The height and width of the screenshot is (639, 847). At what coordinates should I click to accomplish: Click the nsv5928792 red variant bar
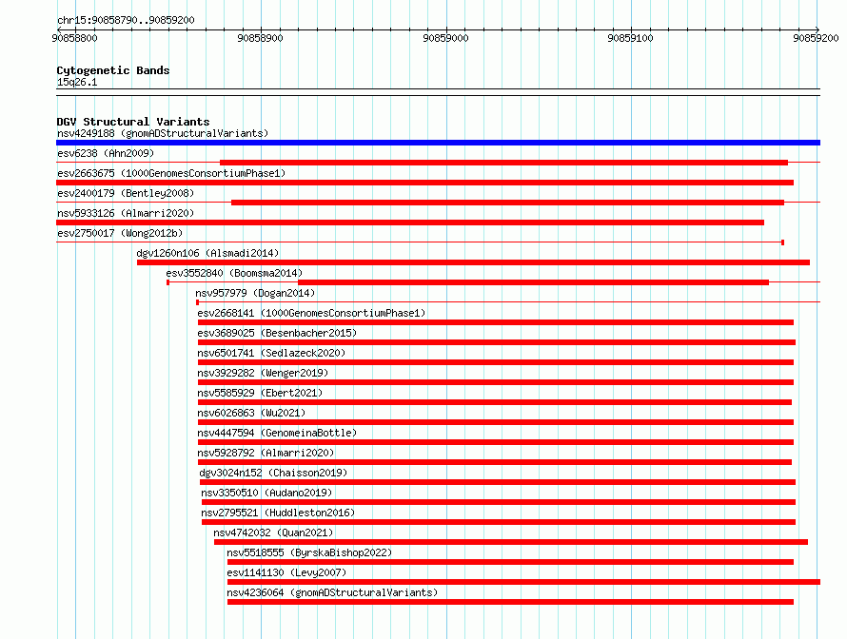coord(495,462)
